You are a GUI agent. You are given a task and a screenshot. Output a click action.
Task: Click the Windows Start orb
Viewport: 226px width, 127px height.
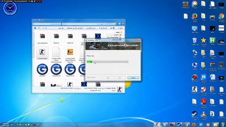pos(223,125)
